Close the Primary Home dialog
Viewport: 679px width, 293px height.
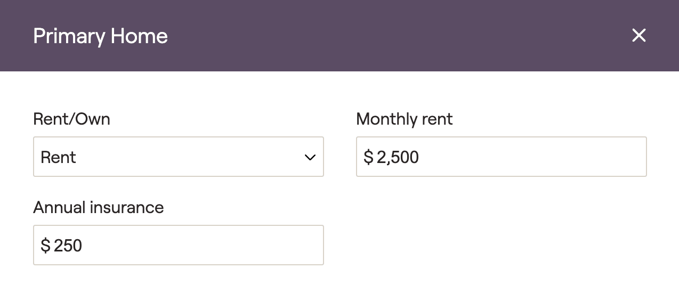[638, 36]
